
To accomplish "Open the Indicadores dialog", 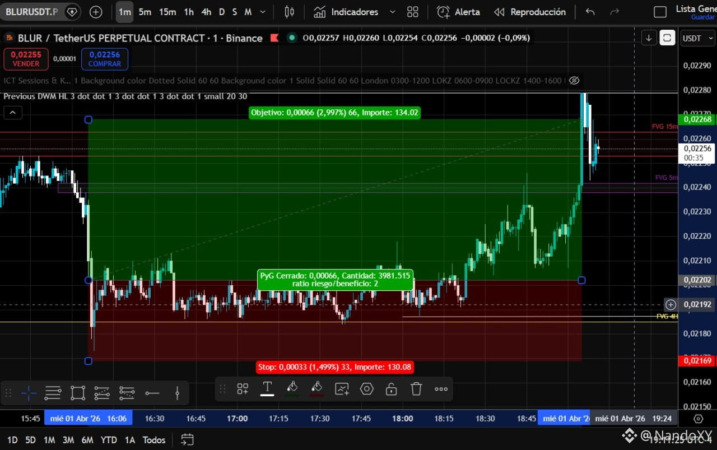I will tap(346, 12).
